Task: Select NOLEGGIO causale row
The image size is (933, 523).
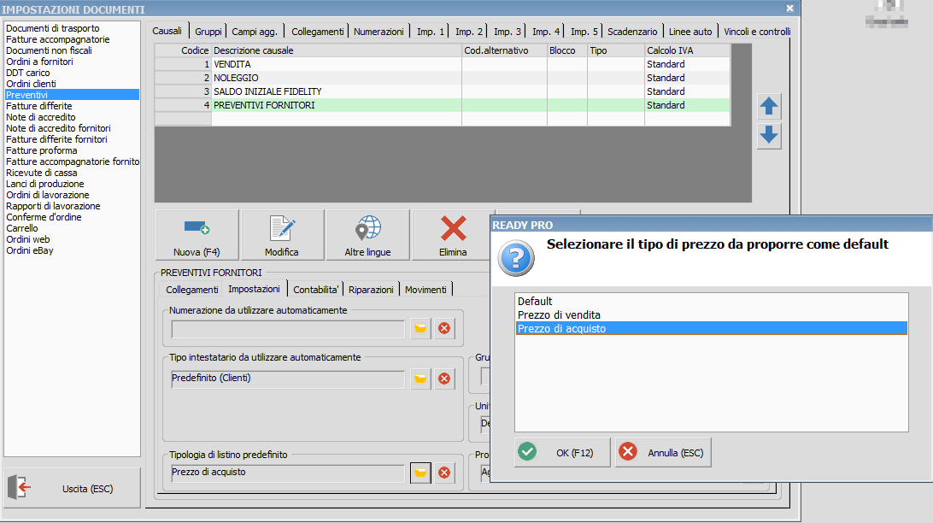Action: point(442,78)
